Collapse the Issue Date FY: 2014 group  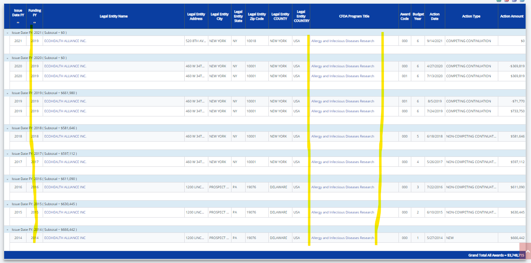point(7,230)
